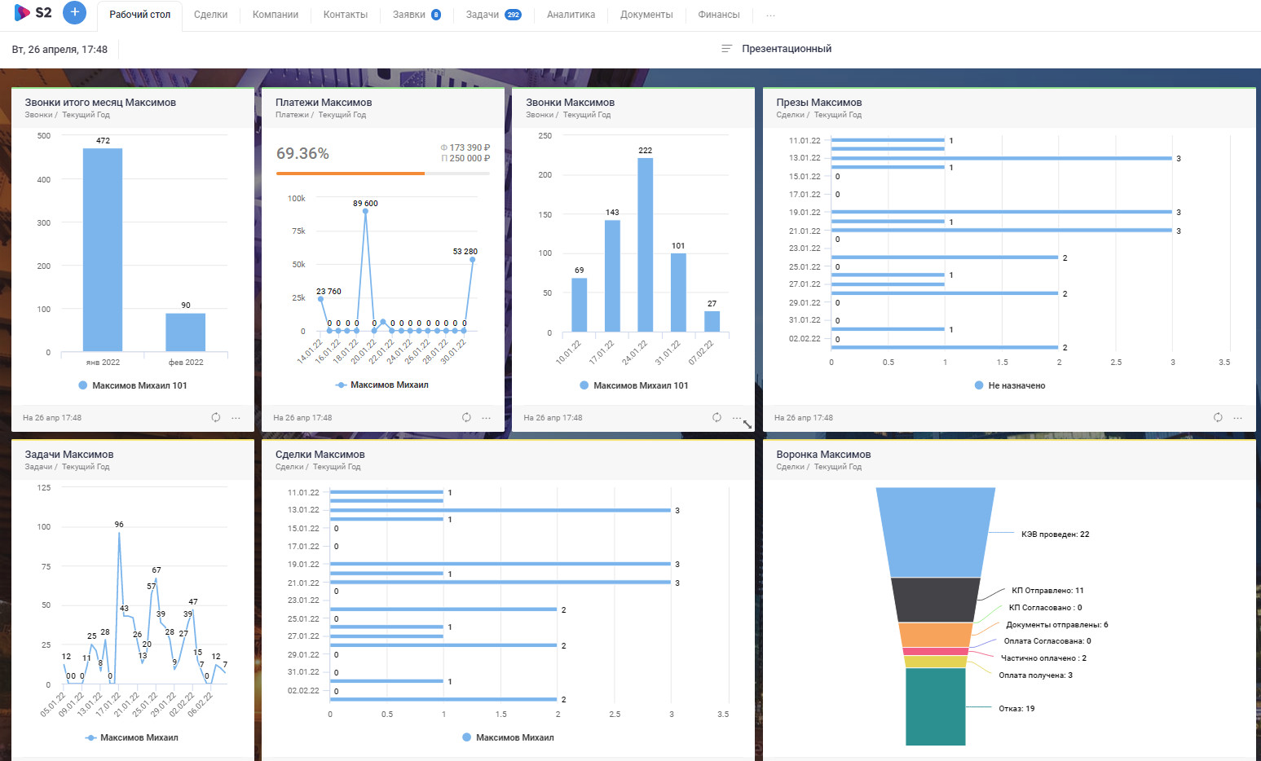Toggle Максимов Михаил 101 legend in monthly calls chart
The image size is (1261, 761).
click(133, 385)
